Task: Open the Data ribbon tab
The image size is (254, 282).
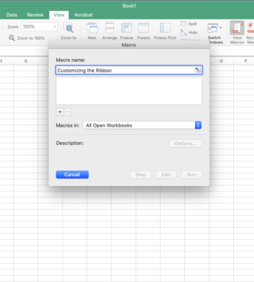Action: coord(12,15)
